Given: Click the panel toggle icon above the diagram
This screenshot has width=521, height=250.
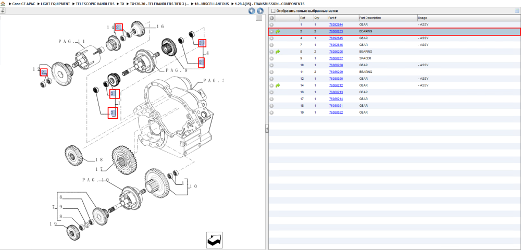Looking at the screenshot, I should (3, 11).
